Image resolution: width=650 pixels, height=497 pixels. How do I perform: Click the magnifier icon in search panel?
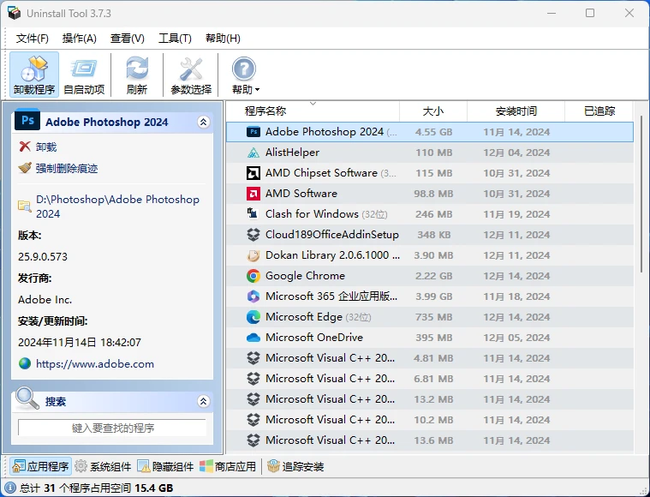(27, 398)
